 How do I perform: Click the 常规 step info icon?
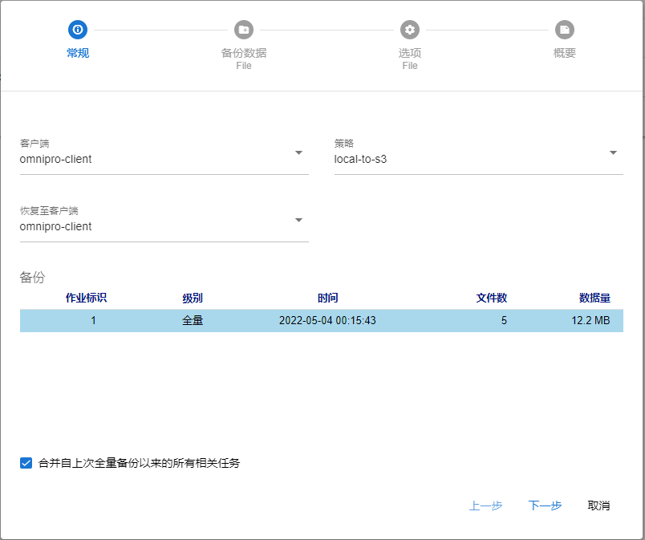[78, 30]
